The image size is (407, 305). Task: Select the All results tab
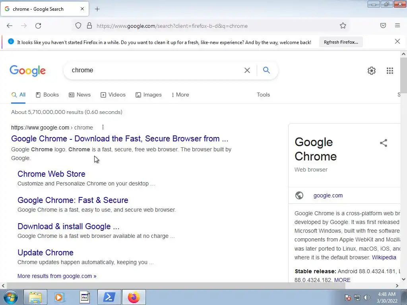18,95
